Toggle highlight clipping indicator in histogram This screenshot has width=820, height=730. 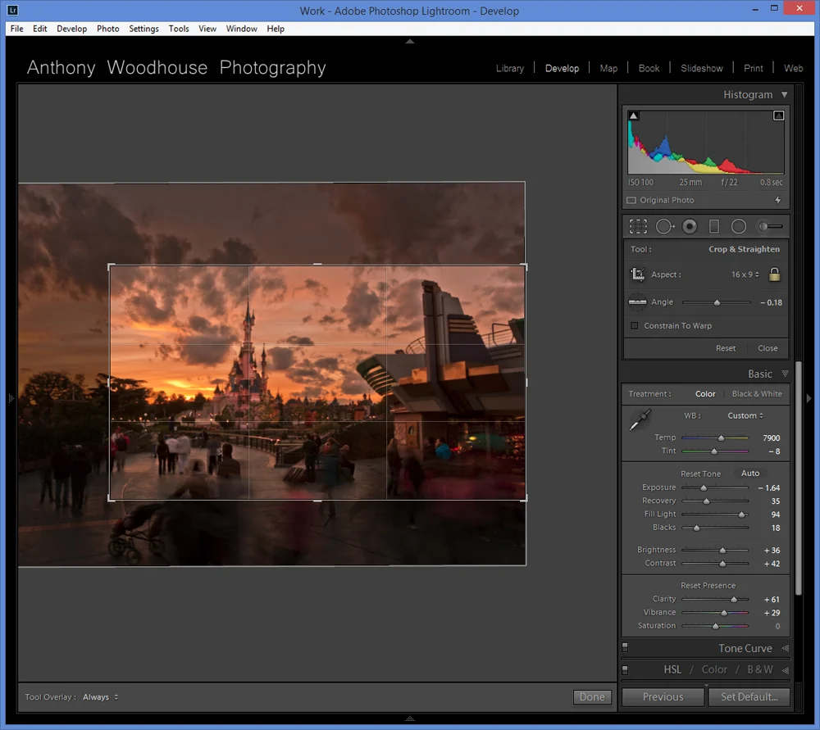coord(778,116)
